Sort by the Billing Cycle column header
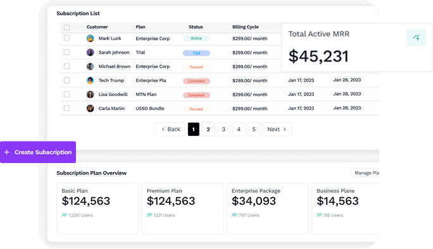 (x=246, y=27)
